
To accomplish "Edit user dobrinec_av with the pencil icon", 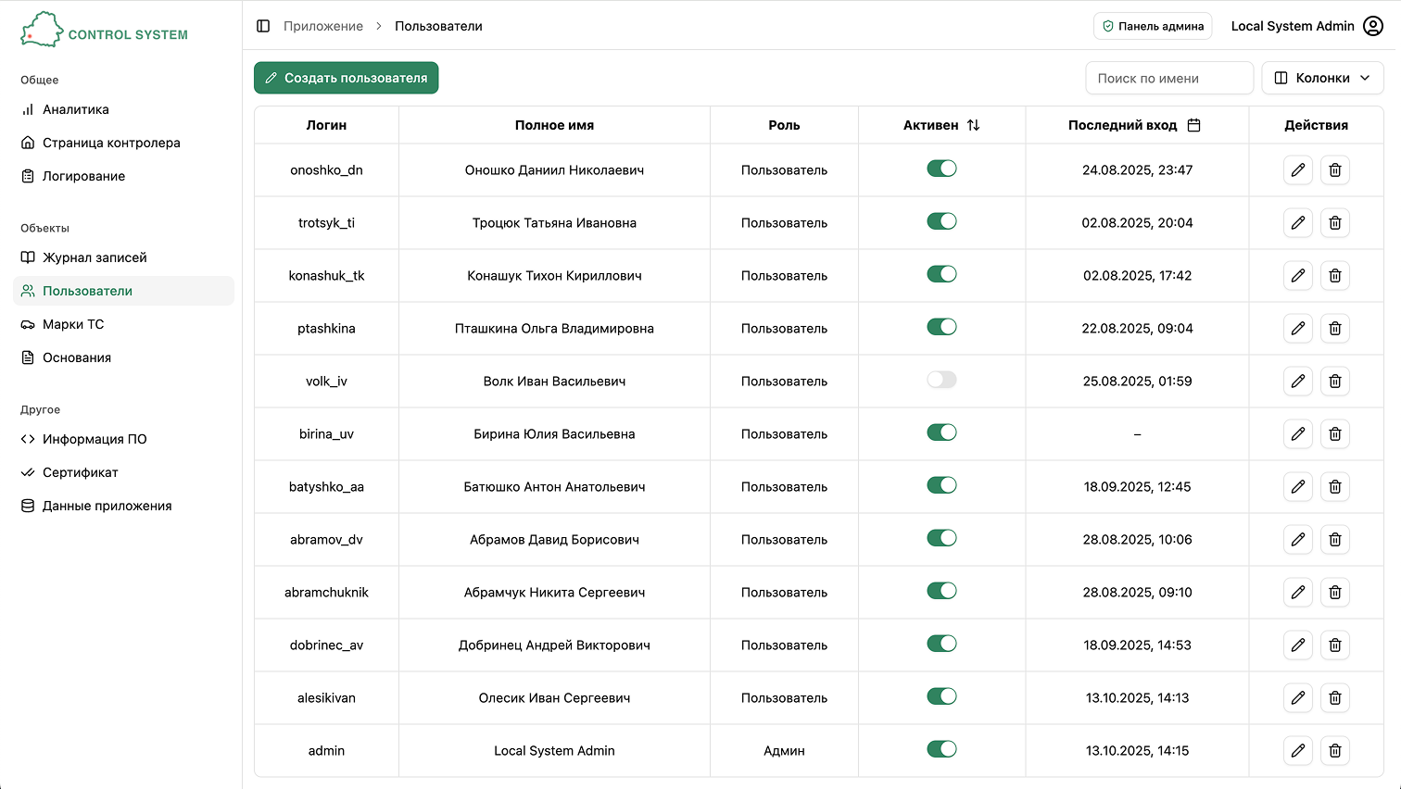I will click(1298, 645).
